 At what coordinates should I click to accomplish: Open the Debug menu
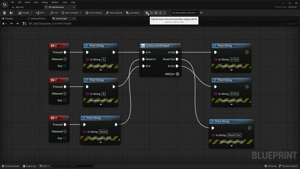pyautogui.click(x=45, y=2)
